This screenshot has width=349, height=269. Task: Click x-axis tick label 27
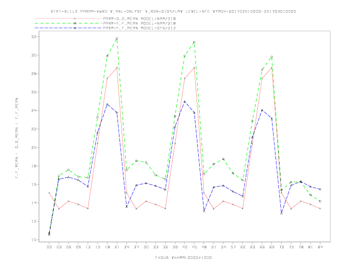[x=136, y=247]
